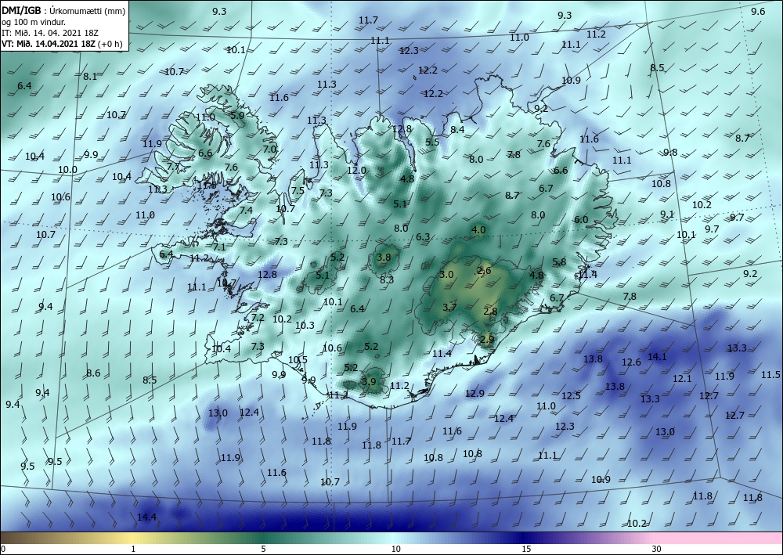Click the map value 8.1
The width and height of the screenshot is (783, 555).
[90, 77]
